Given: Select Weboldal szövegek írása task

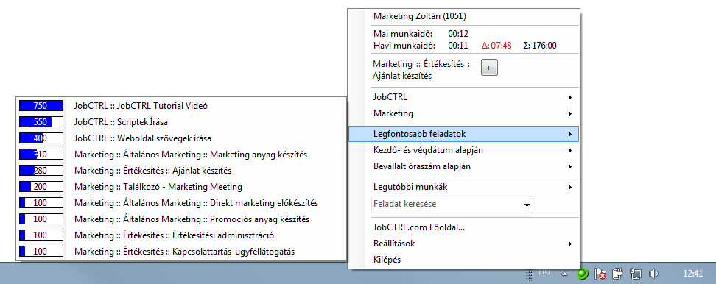Looking at the screenshot, I should pyautogui.click(x=181, y=138).
